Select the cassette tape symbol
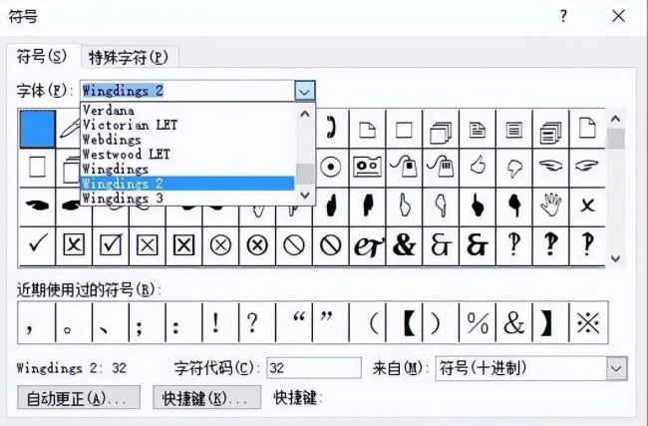Viewport: 648px width, 426px height. pos(367,168)
